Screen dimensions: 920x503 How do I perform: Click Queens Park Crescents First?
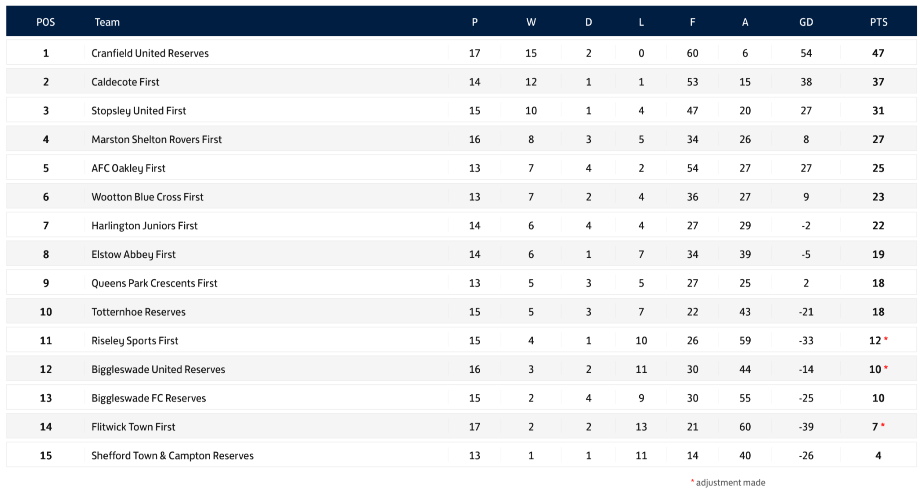point(154,283)
